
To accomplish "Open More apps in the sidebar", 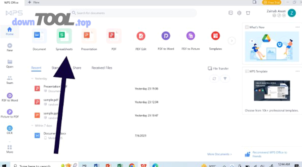I will 10,149.
